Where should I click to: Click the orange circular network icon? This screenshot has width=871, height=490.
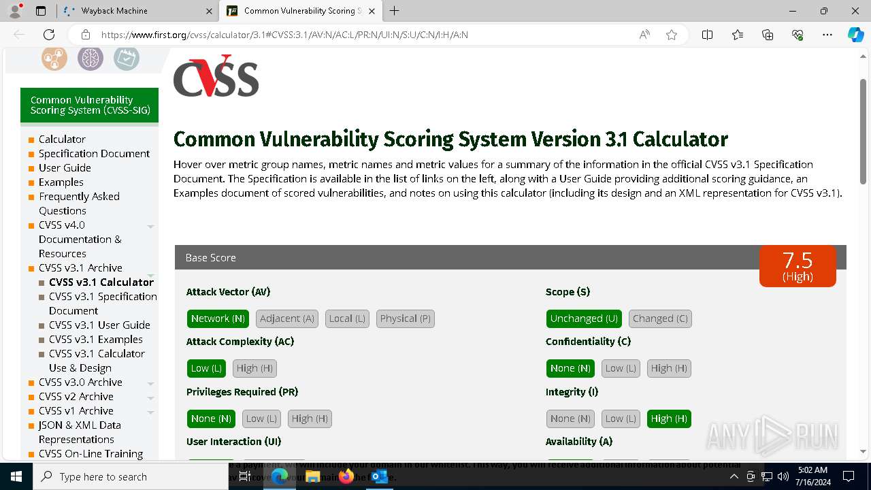coord(54,59)
